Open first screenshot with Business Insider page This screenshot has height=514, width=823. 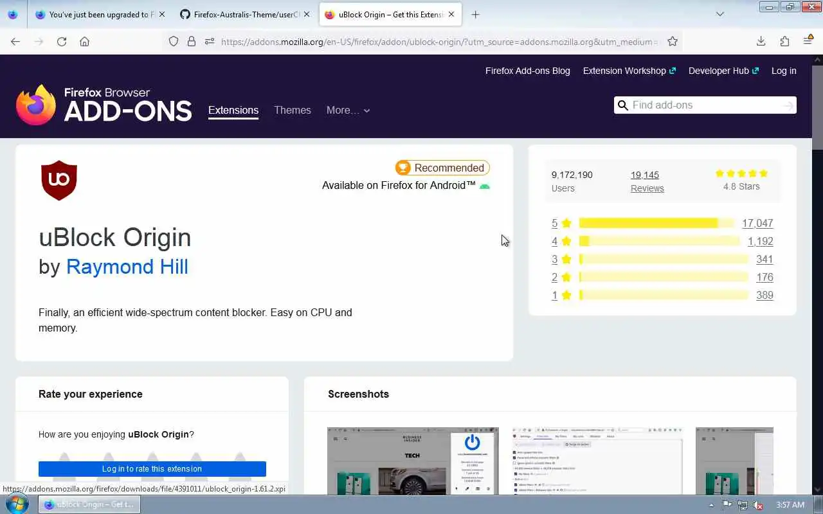(x=413, y=461)
